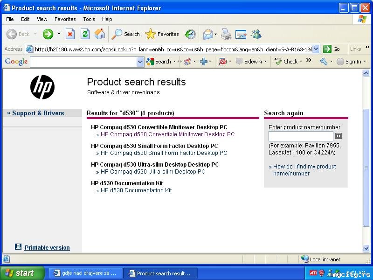Open HP Compaq d530 Small Form Factor link

coord(164,153)
